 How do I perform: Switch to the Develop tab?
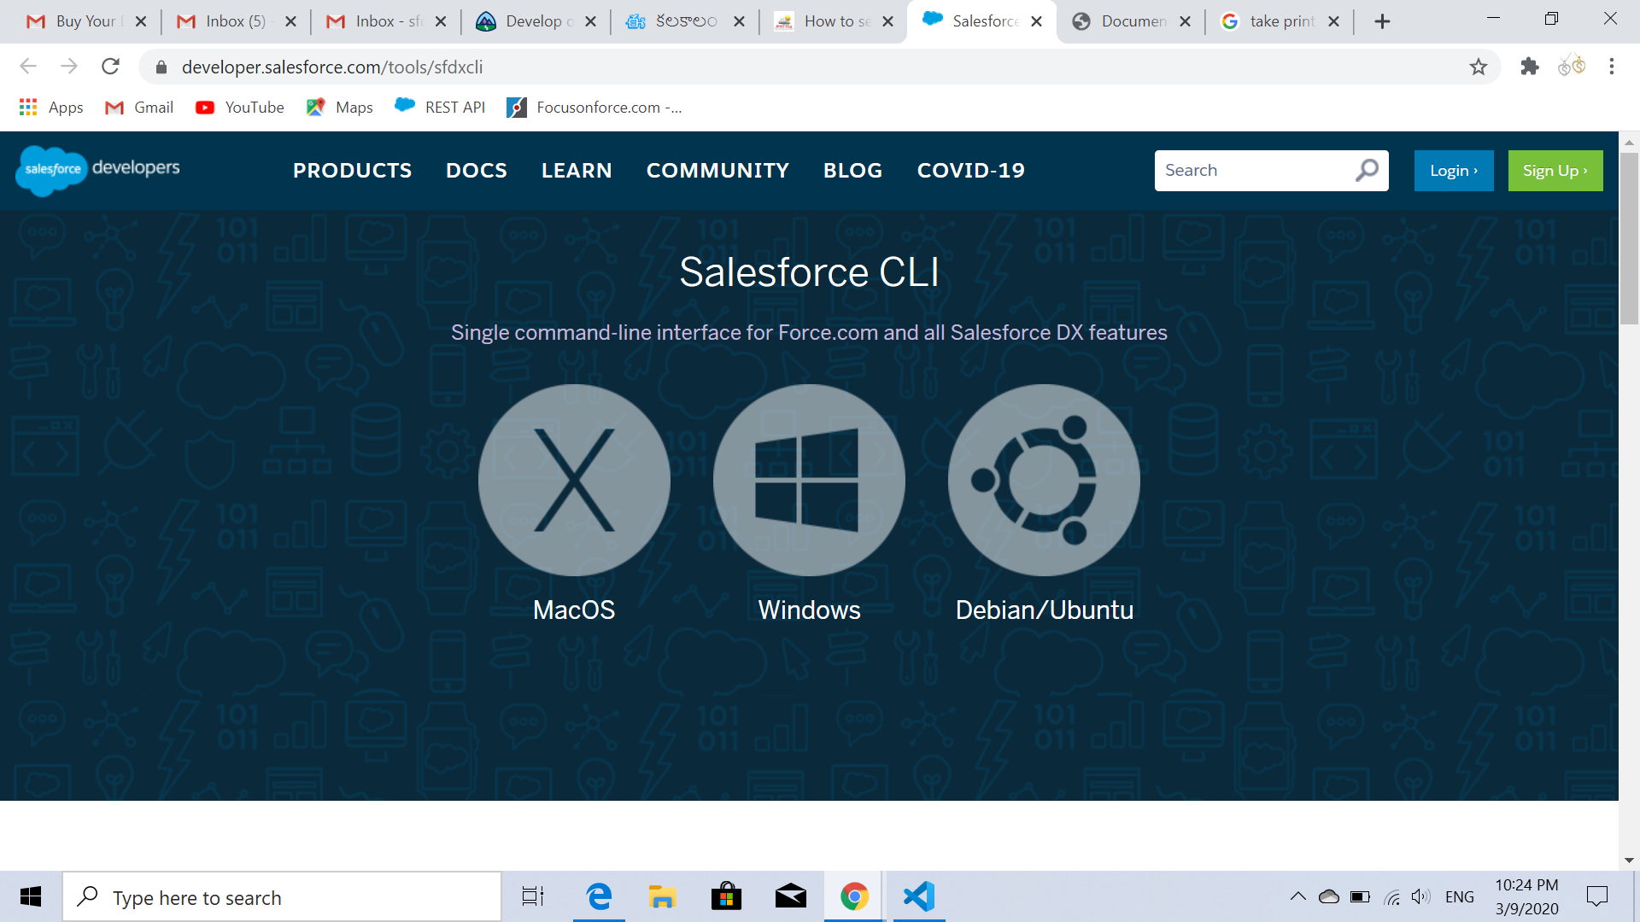(x=536, y=21)
